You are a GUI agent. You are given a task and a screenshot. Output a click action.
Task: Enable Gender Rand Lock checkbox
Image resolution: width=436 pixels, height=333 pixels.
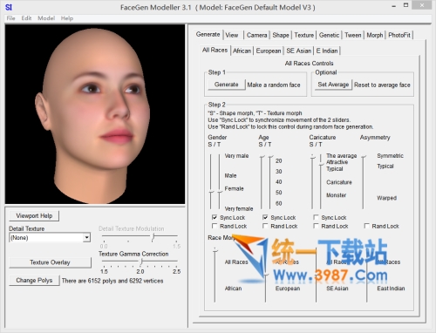215,226
